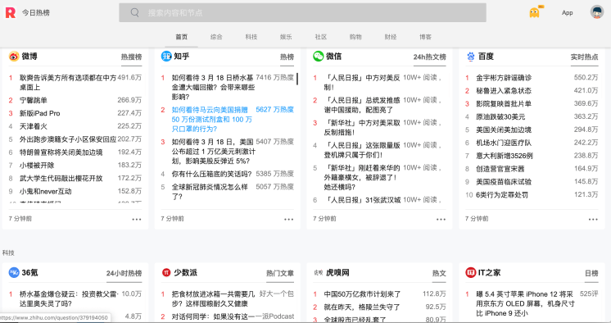Open Weibo item 天津着火
The image size is (611, 323).
(x=33, y=126)
